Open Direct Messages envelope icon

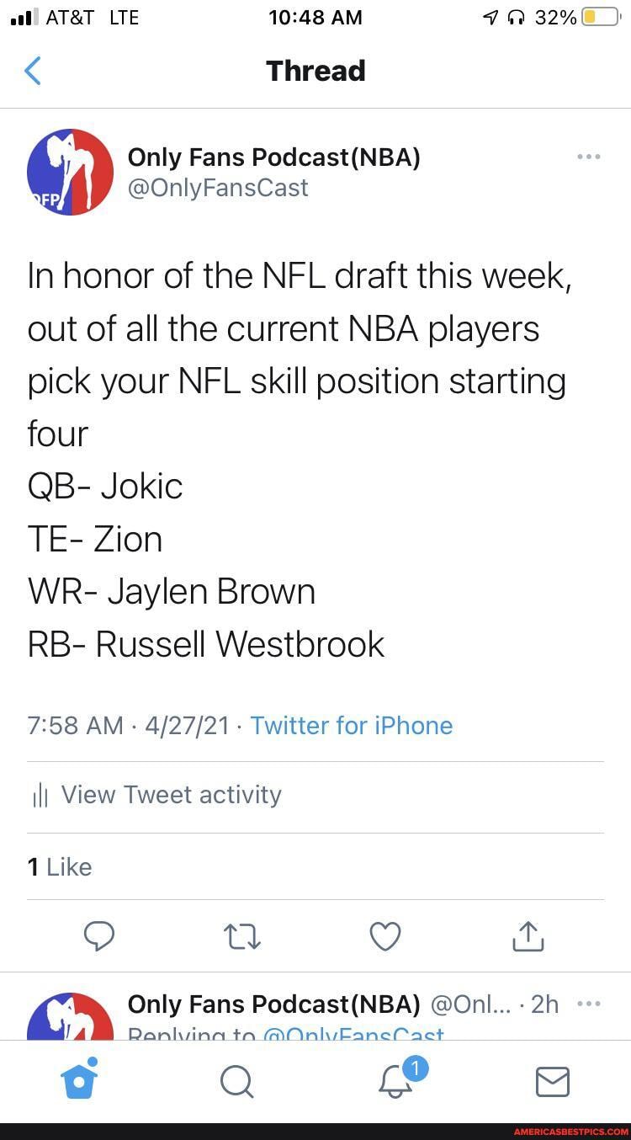coord(553,1081)
